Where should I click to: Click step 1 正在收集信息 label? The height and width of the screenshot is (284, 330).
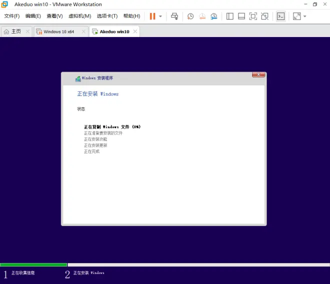[x=23, y=273]
